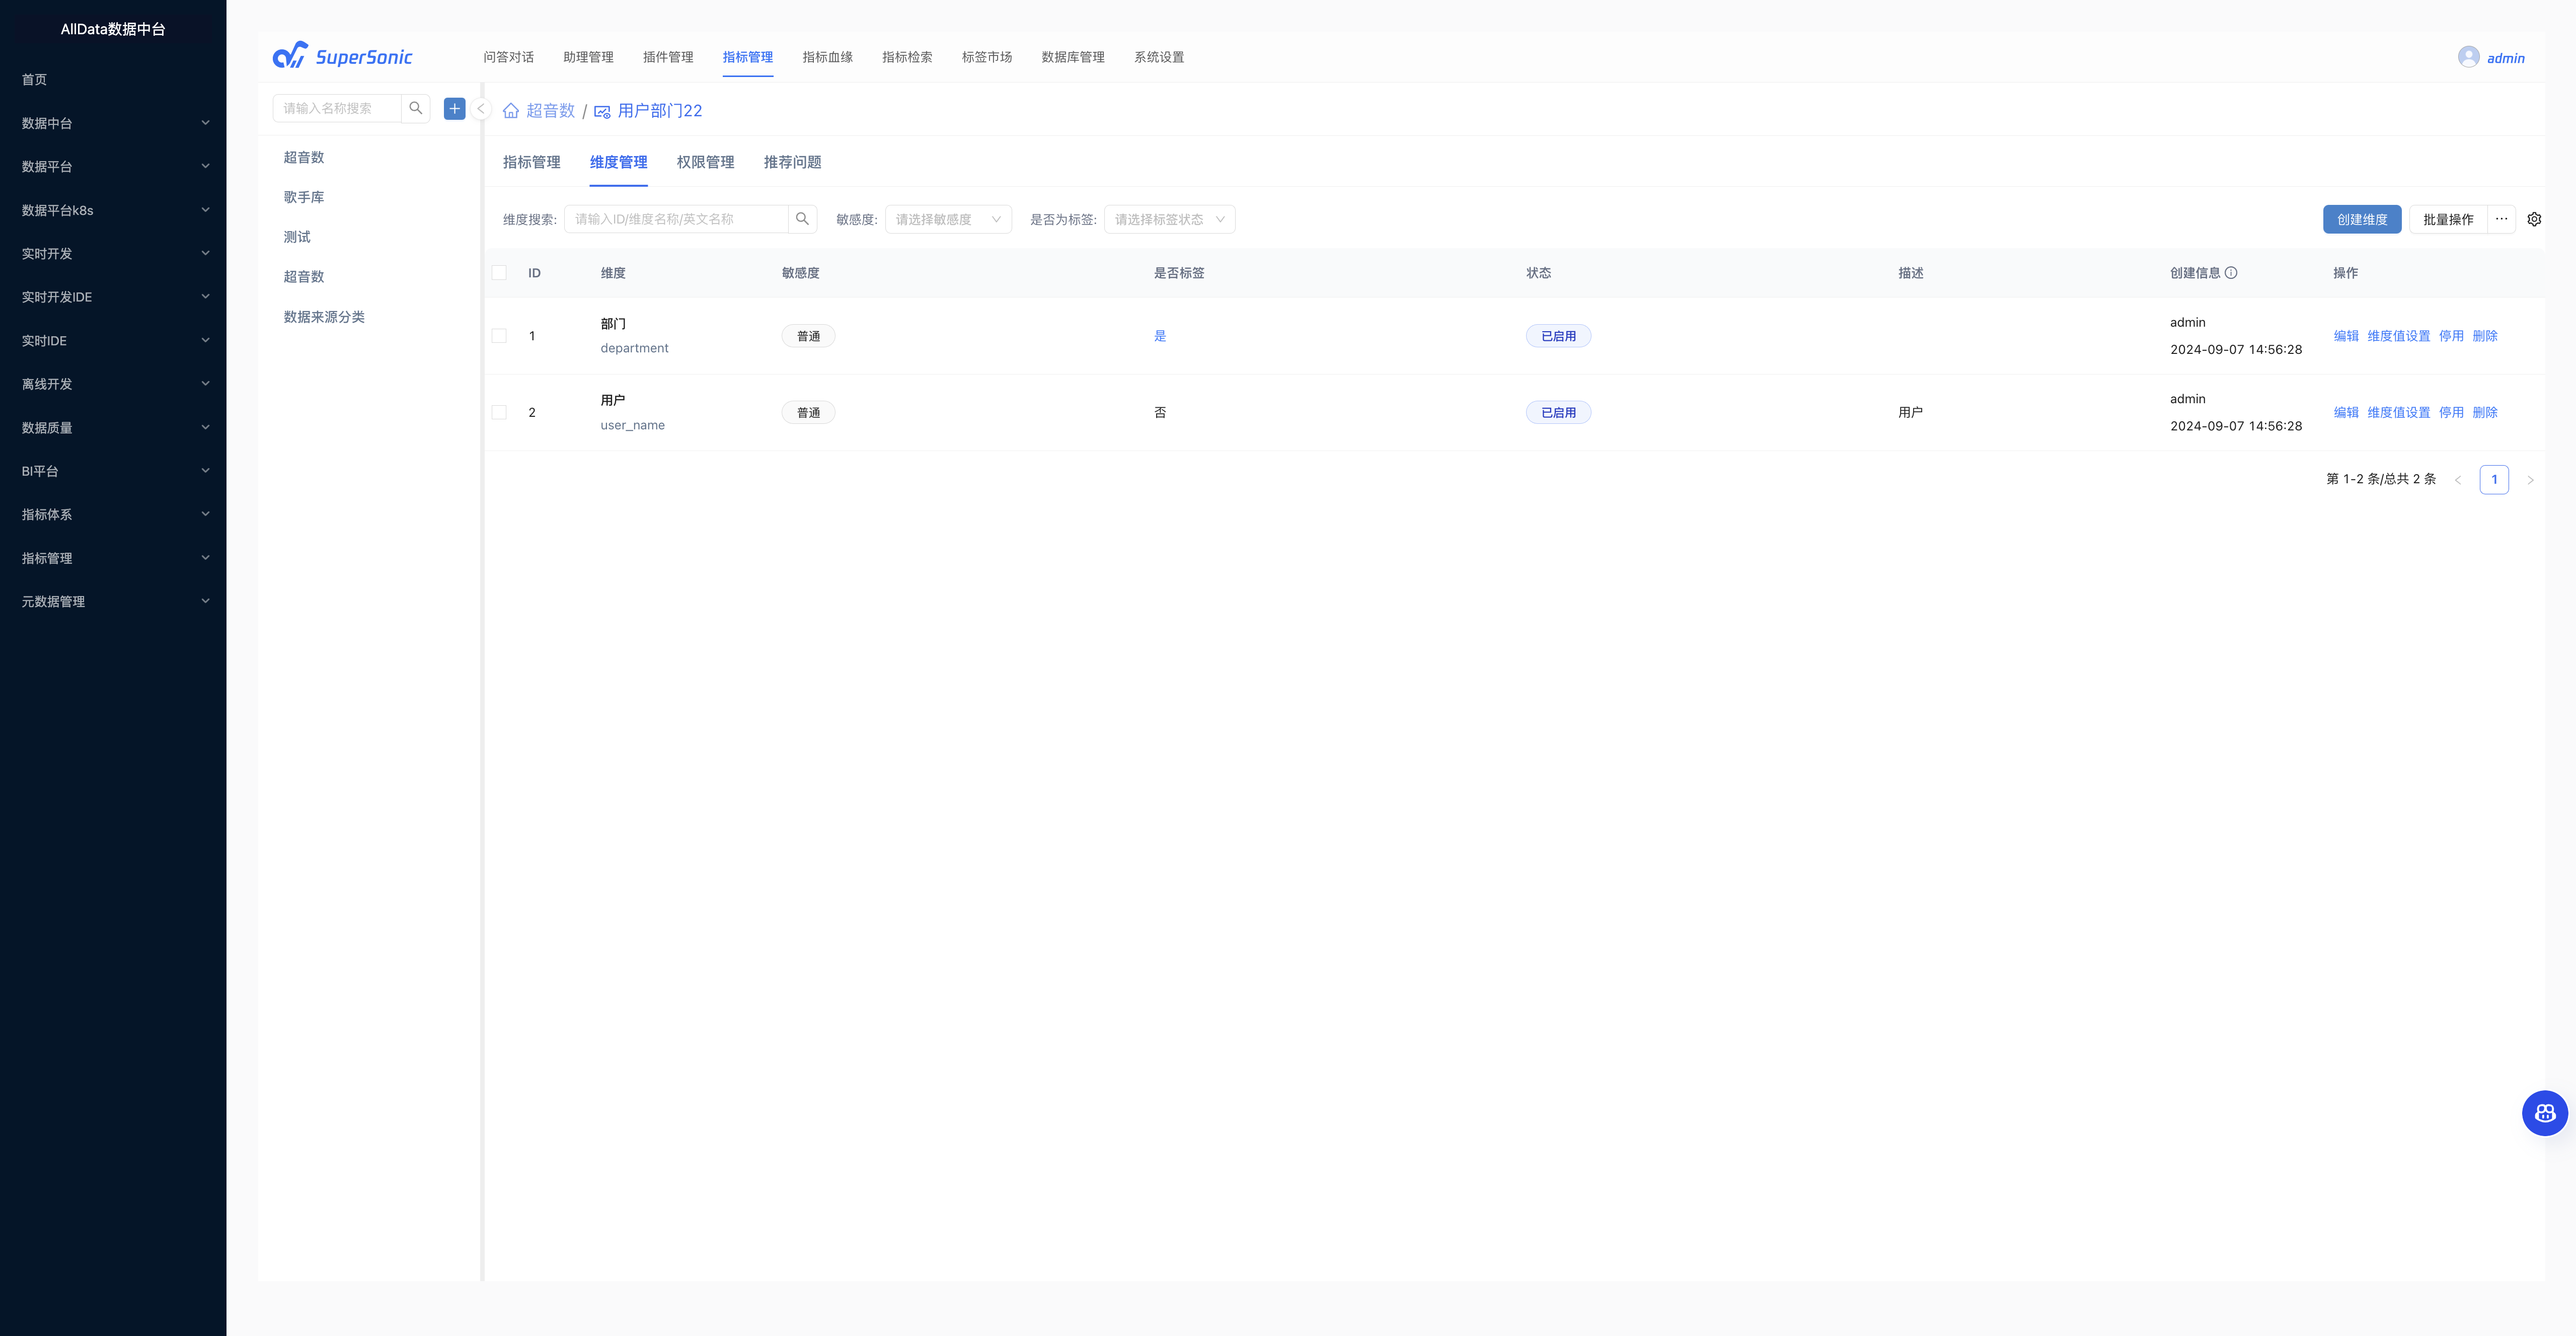Expand 指标体系 sidebar menu
This screenshot has width=2576, height=1336.
click(x=113, y=514)
